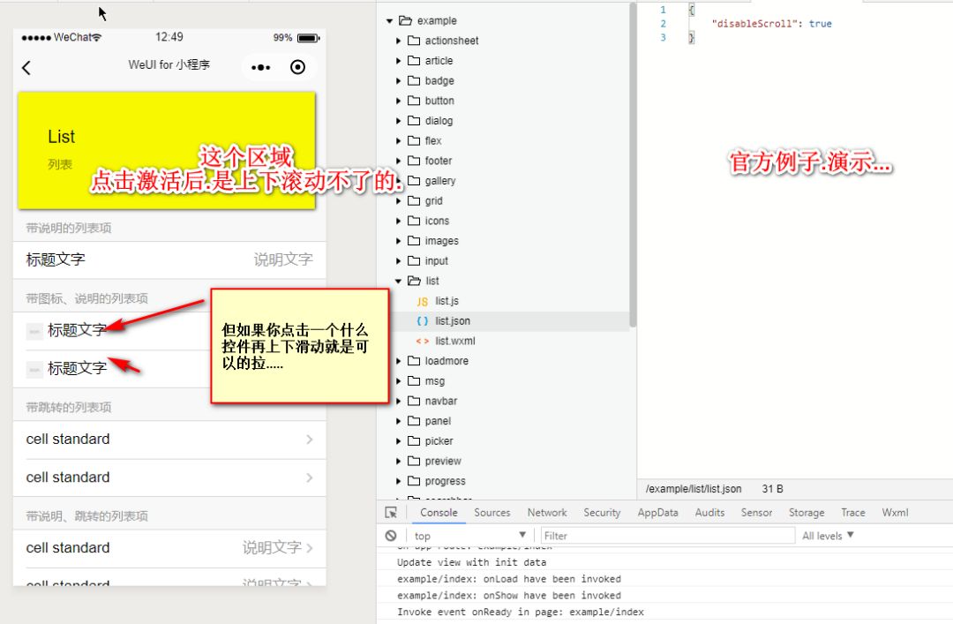Click the list.js JavaScript file icon
Screen dimensions: 953x624
(x=423, y=301)
